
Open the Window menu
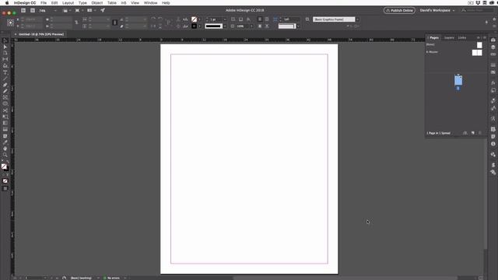pos(150,3)
